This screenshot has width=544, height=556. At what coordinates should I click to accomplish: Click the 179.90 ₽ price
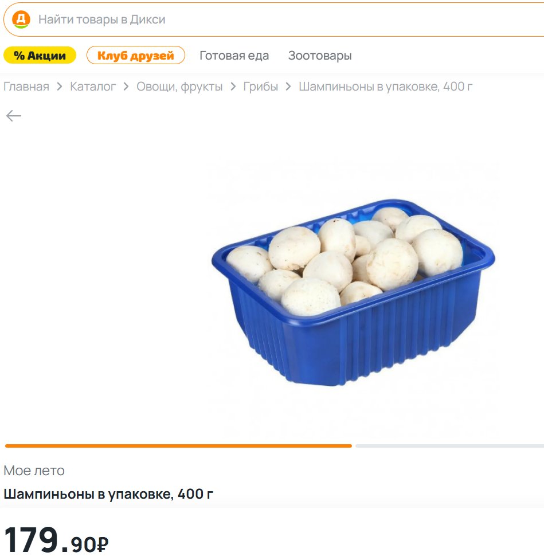pyautogui.click(x=56, y=540)
